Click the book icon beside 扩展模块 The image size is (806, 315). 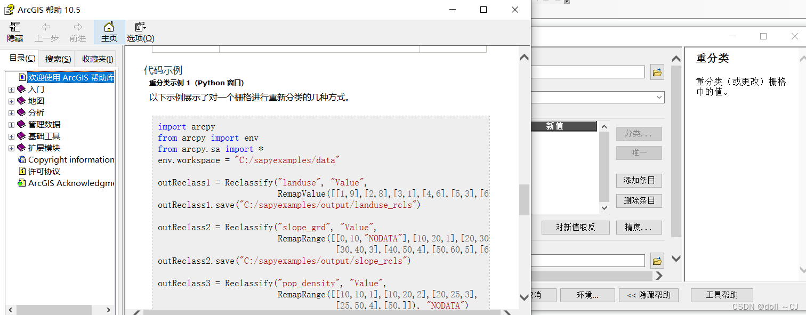coord(21,148)
